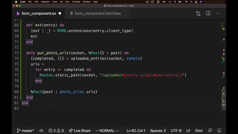Click line number 77 in the gutter
238x134 pixels.
(x=16, y=75)
